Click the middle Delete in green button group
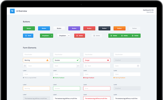This screenshot has width=163, height=100. click(124, 36)
